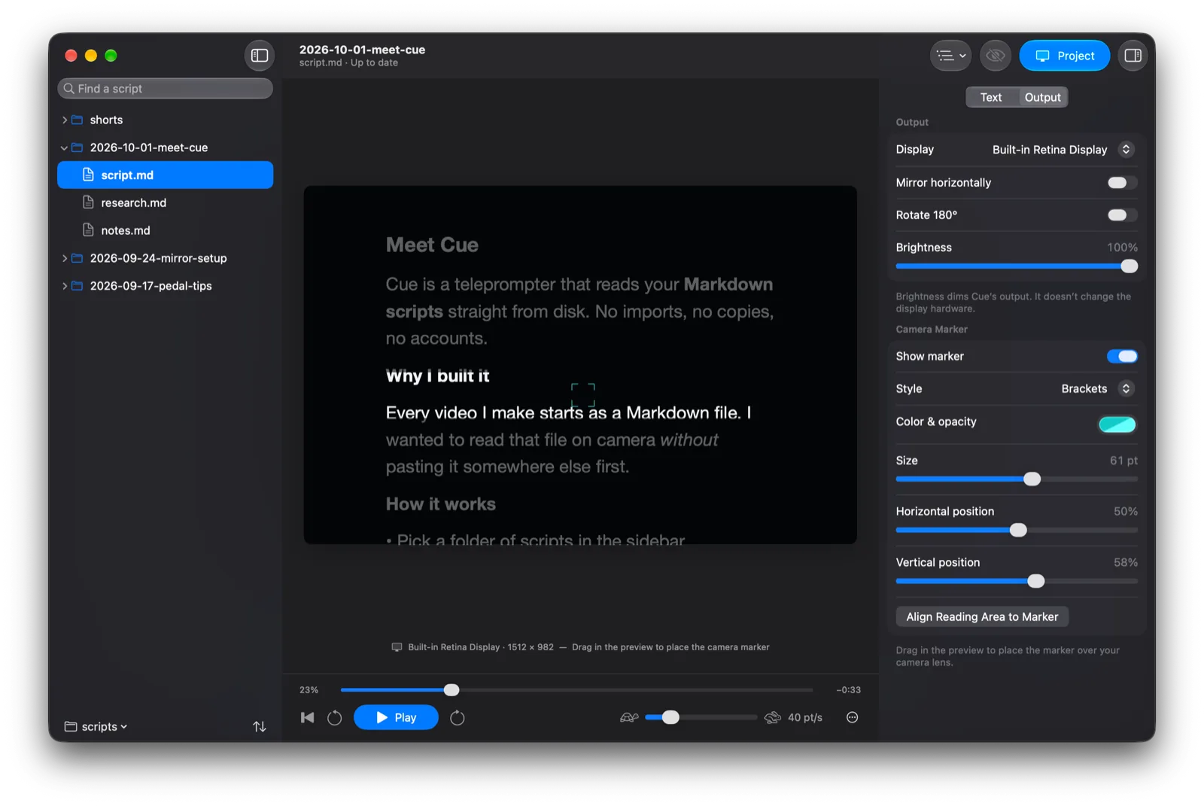Image resolution: width=1204 pixels, height=806 pixels.
Task: Open the more options ellipsis icon
Action: [x=853, y=718]
